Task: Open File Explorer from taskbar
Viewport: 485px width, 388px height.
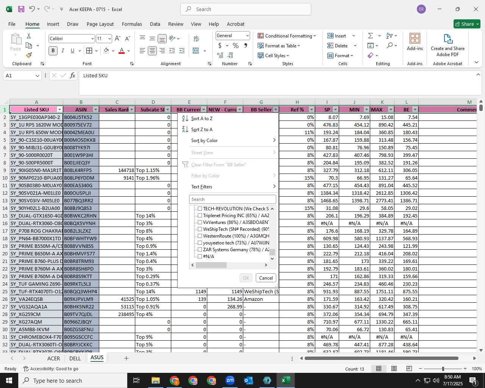Action: point(156,380)
